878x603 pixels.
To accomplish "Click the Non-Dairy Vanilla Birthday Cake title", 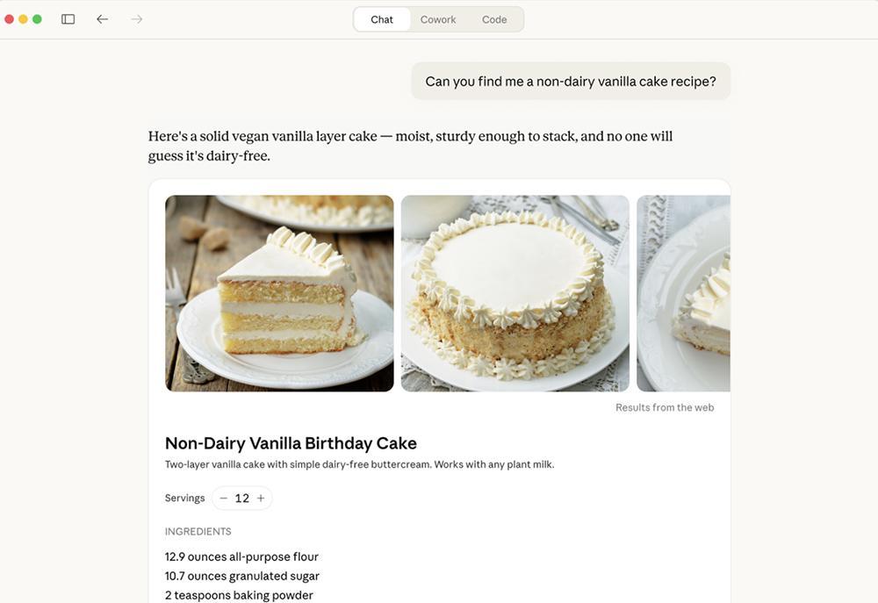I will point(291,443).
